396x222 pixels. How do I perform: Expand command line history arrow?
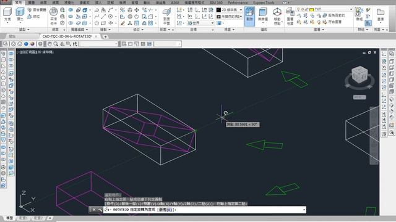coord(304,210)
